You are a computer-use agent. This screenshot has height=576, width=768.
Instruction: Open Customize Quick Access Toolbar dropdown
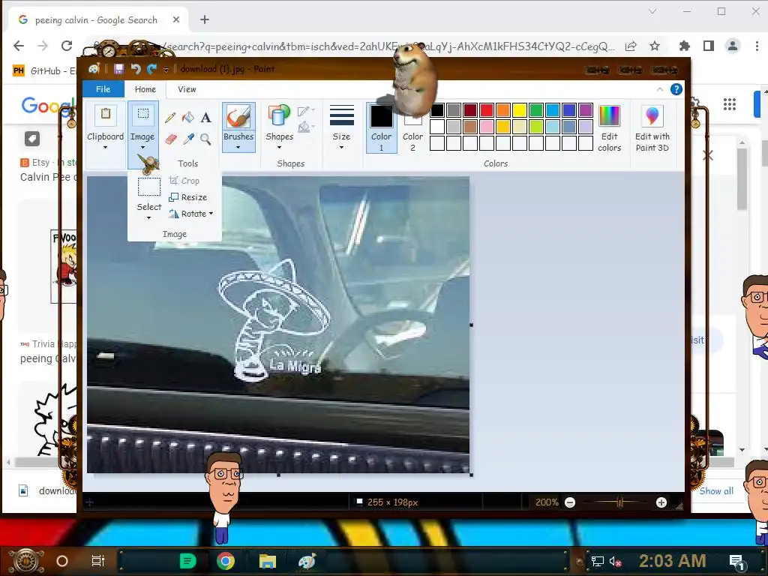pos(166,70)
